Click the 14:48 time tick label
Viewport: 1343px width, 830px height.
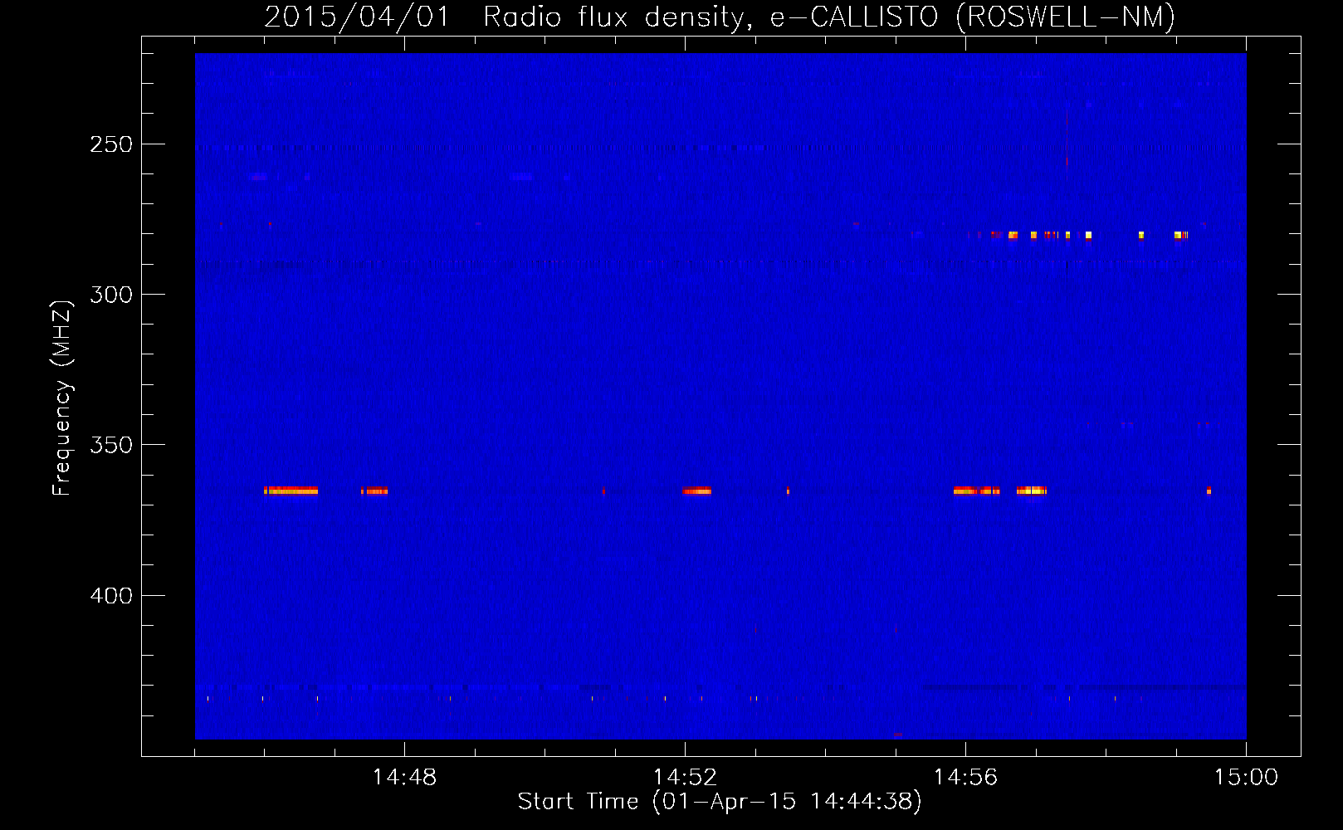[x=404, y=778]
